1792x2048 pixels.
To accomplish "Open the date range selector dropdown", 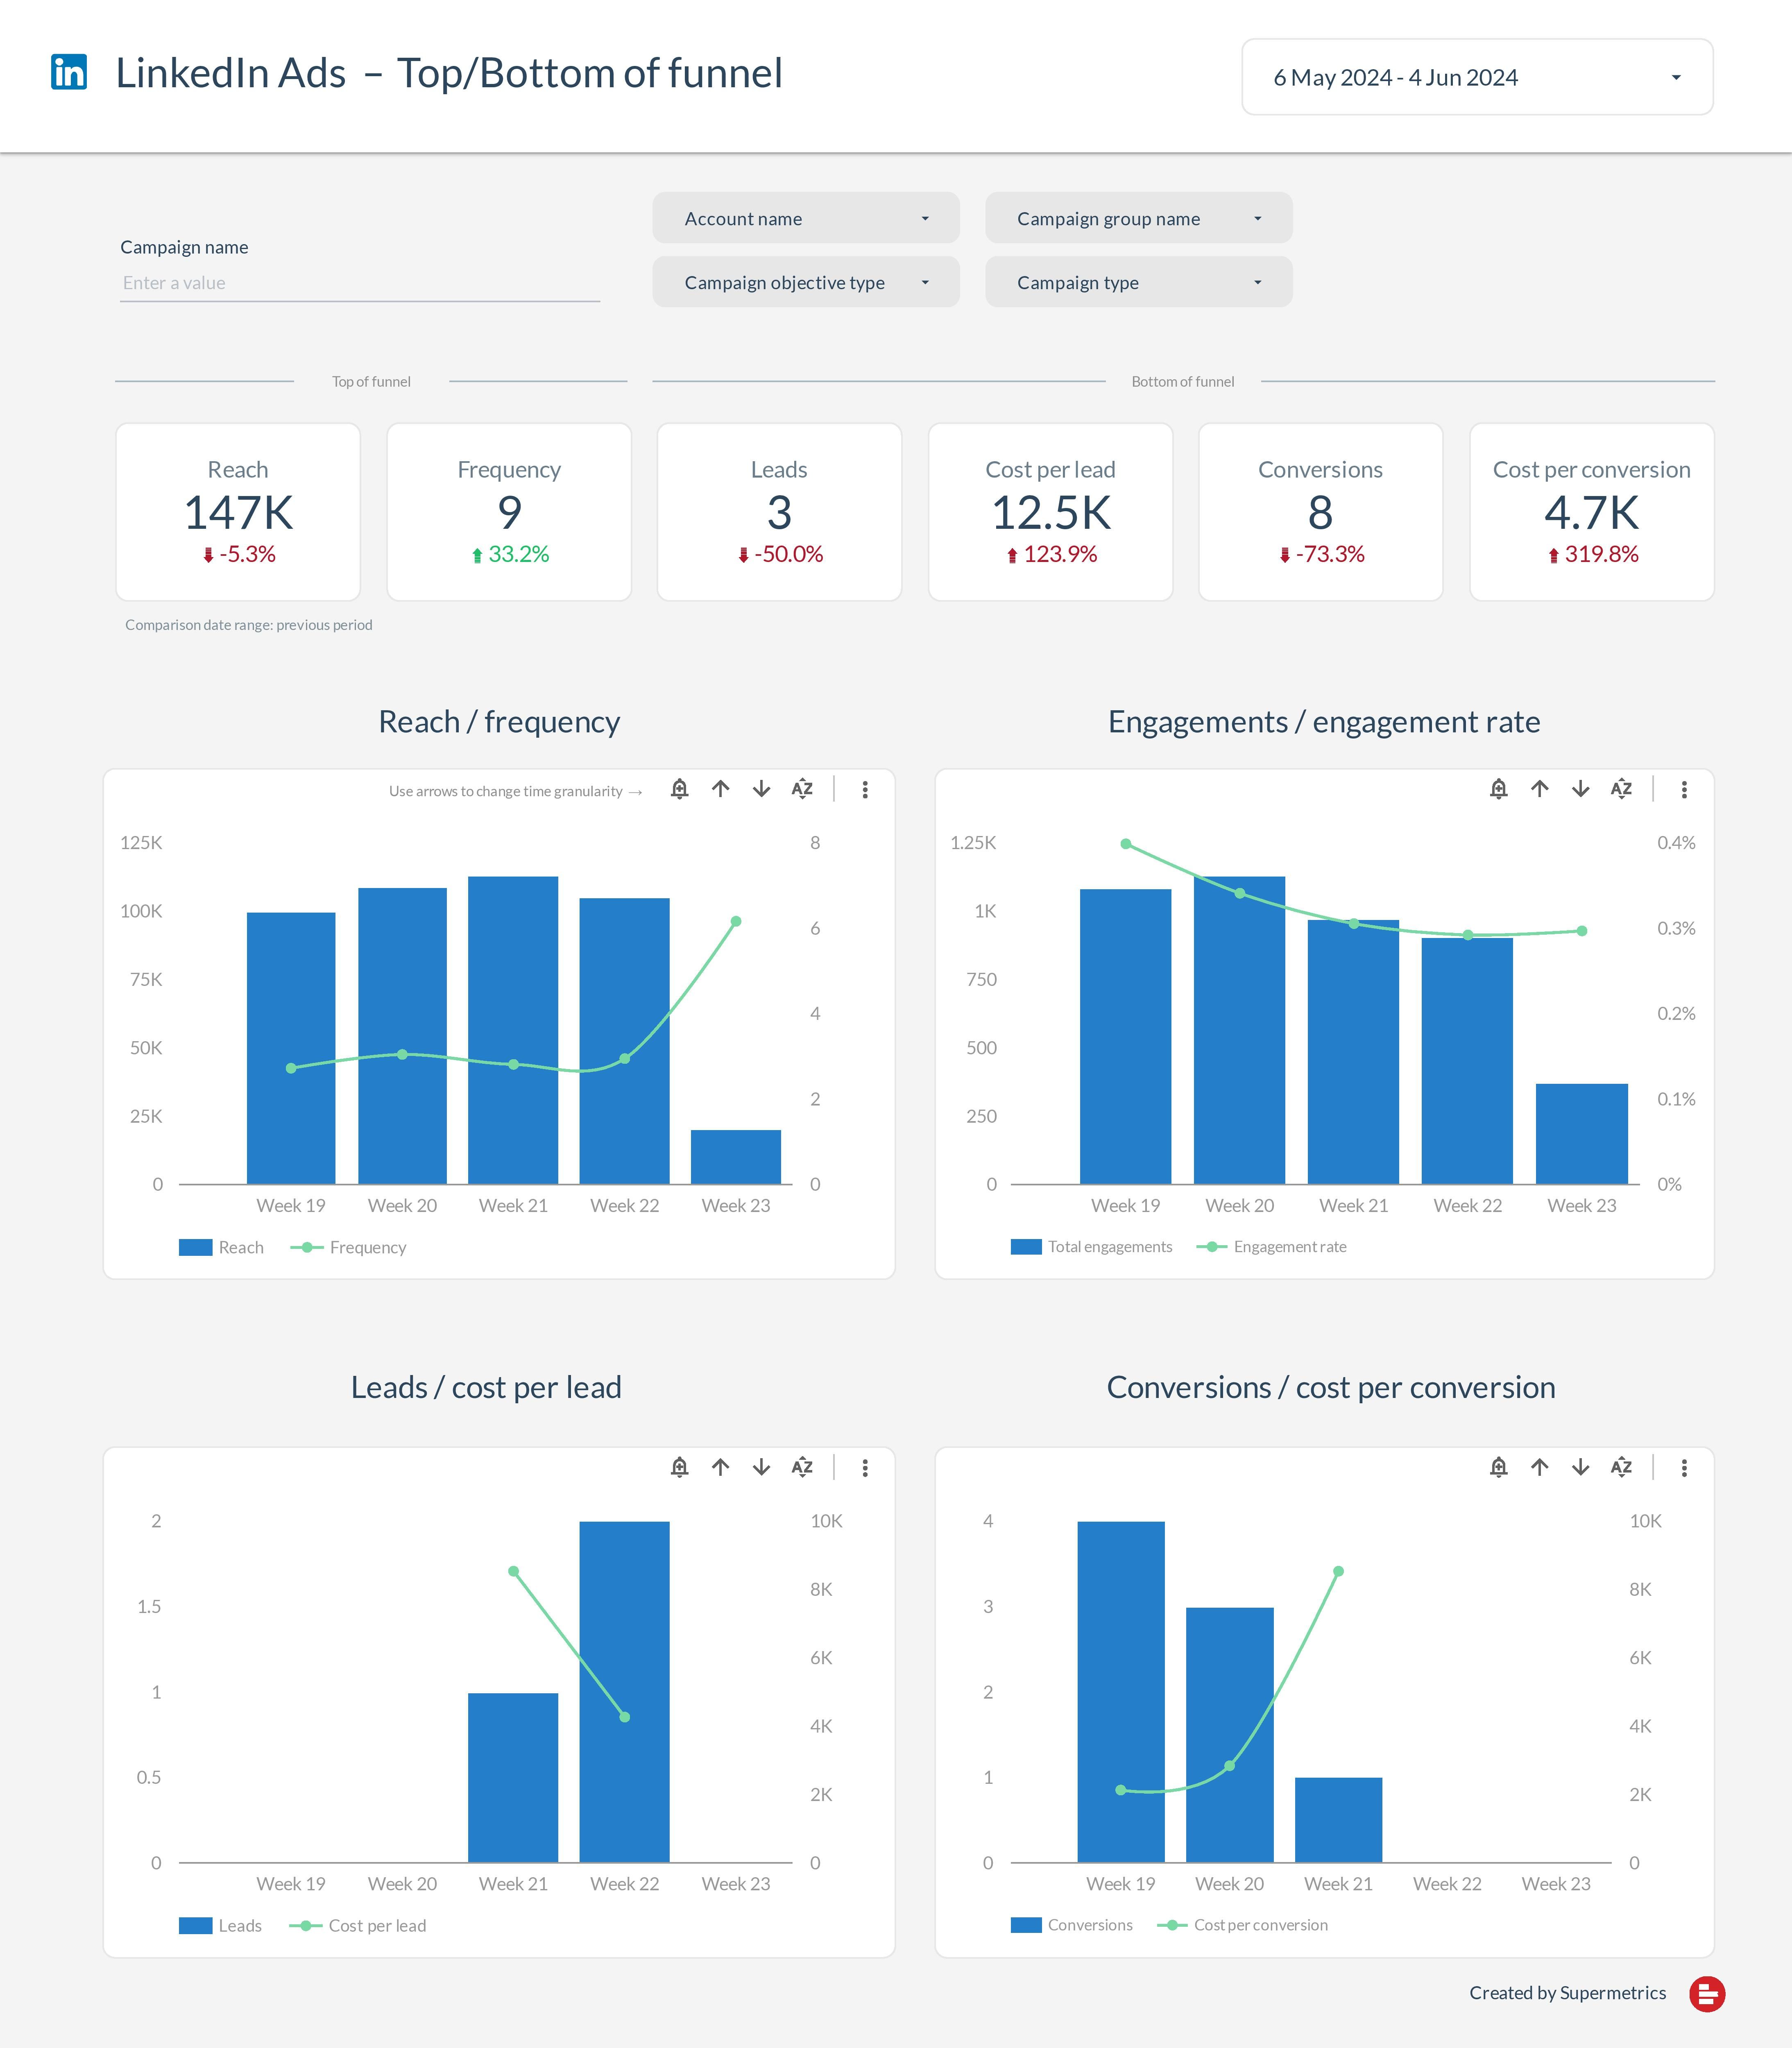I will coord(1476,77).
